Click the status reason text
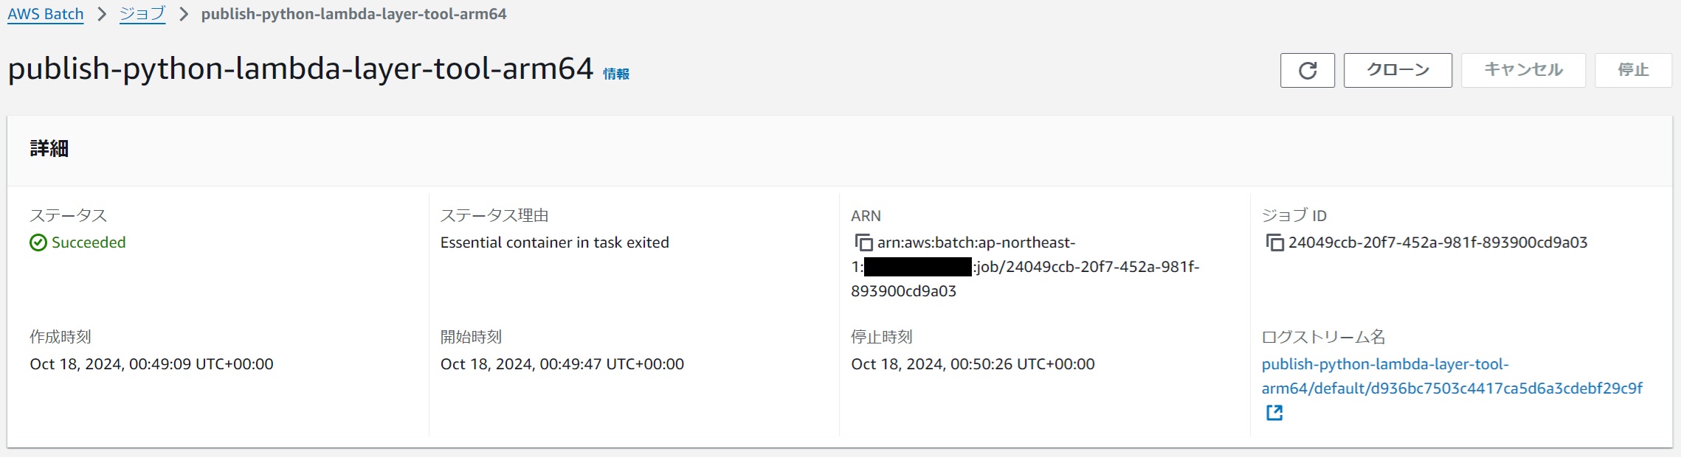Screen dimensions: 1681x457 pyautogui.click(x=554, y=243)
